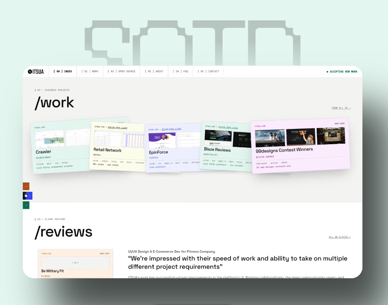
Task: Open Blaze Reviews review from client link
Action: coord(228,127)
